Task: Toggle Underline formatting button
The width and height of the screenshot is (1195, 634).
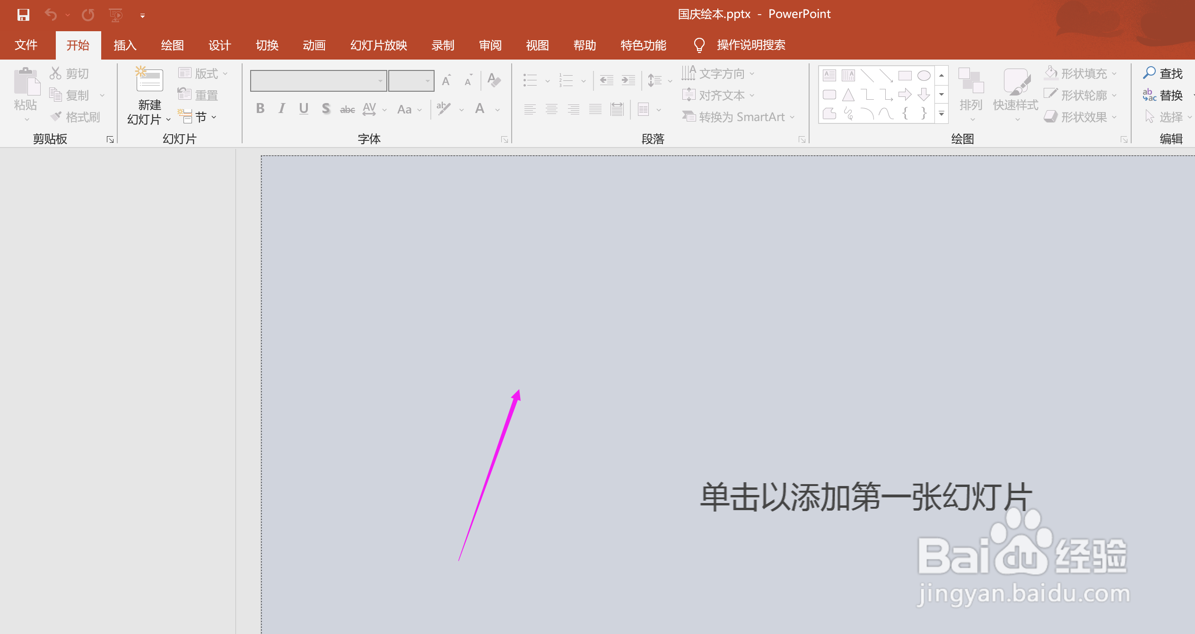Action: pos(304,109)
